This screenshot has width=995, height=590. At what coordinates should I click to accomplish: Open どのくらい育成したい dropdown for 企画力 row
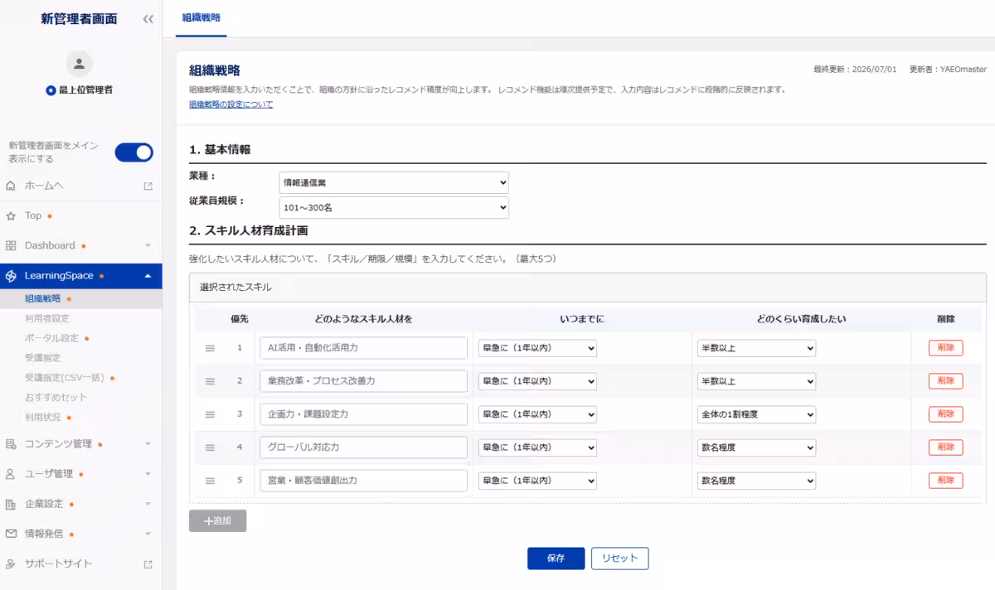tap(756, 414)
